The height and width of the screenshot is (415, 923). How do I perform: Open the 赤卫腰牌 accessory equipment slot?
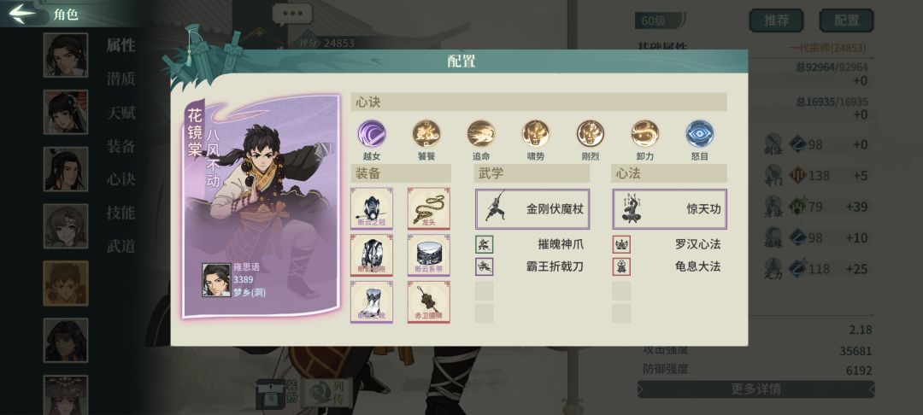(x=428, y=301)
